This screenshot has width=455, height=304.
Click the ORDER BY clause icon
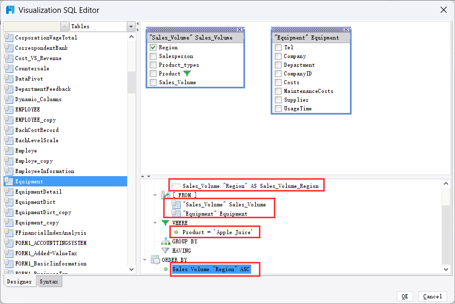155,258
